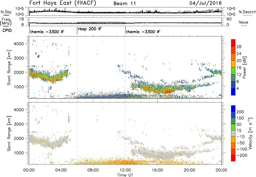Click the gray segment of the velocity colorbar
Screen dimensions: 256x177
pyautogui.click(x=233, y=133)
